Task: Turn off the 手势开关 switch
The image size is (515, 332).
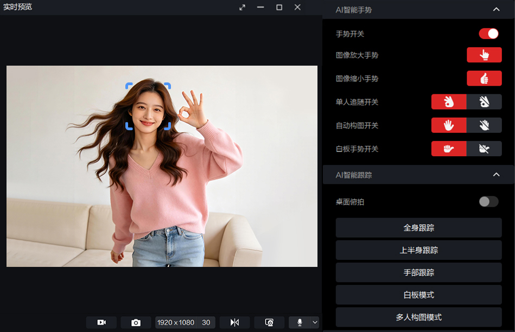Action: tap(489, 34)
